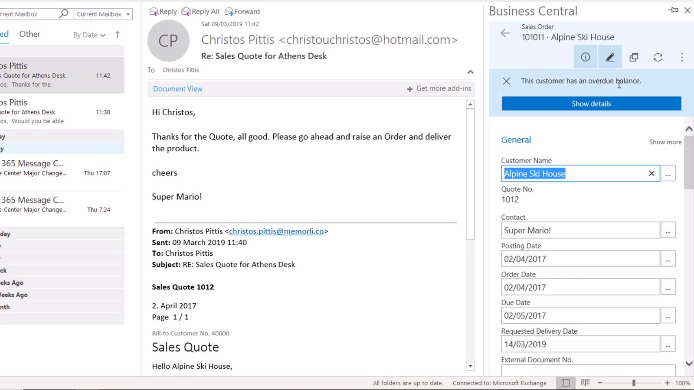Open the Posting Date picker ellipsis

(x=668, y=259)
